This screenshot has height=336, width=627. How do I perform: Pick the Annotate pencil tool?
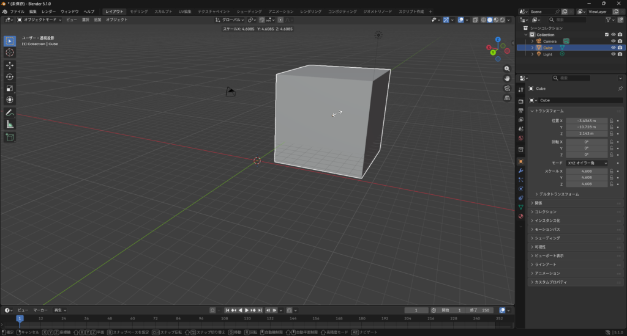[10, 113]
